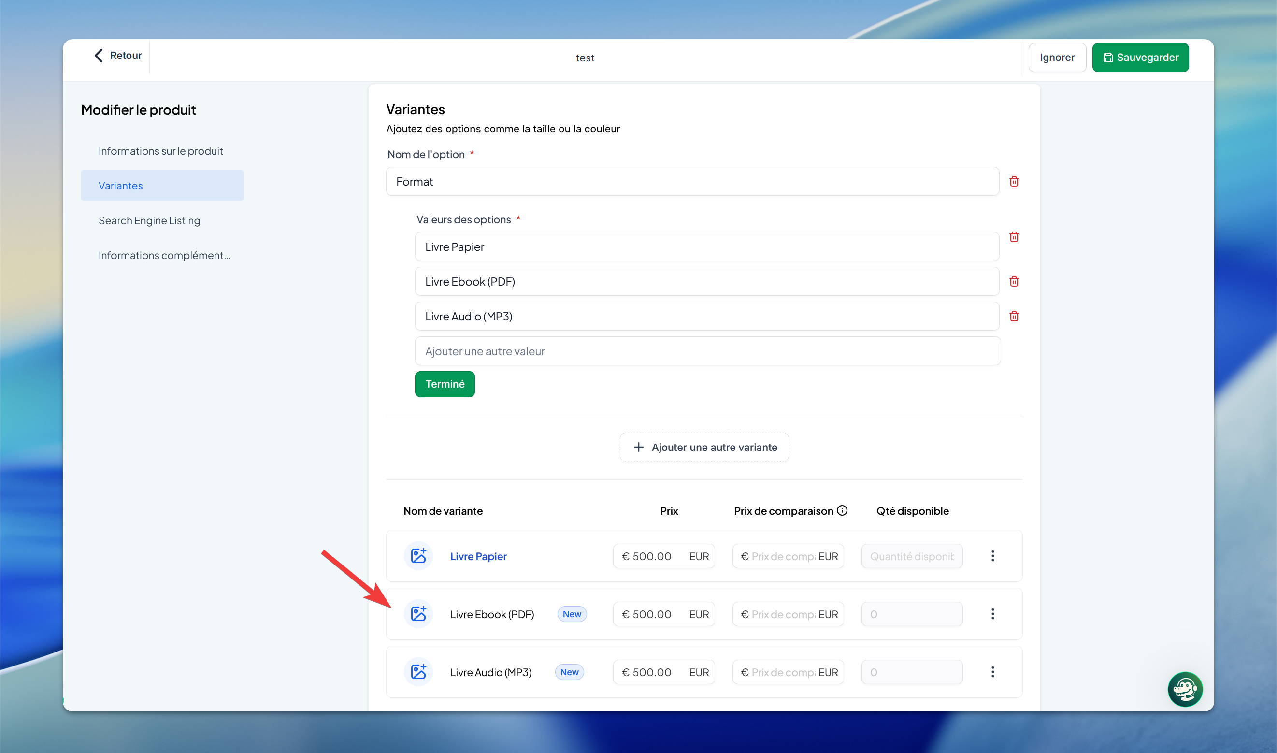Edit the Livre Papier option value field
The height and width of the screenshot is (753, 1277).
[707, 246]
